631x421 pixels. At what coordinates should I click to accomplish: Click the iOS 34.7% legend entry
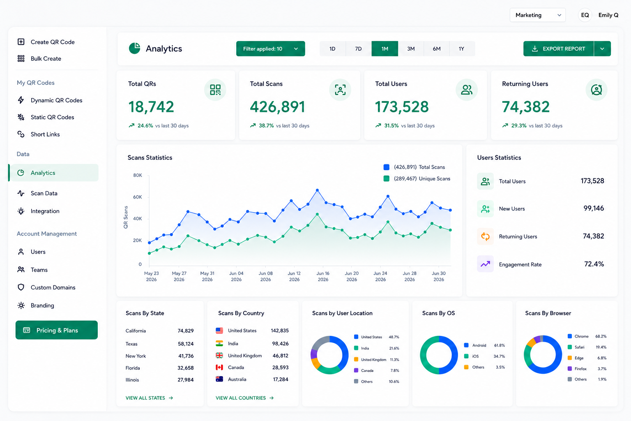pyautogui.click(x=485, y=356)
